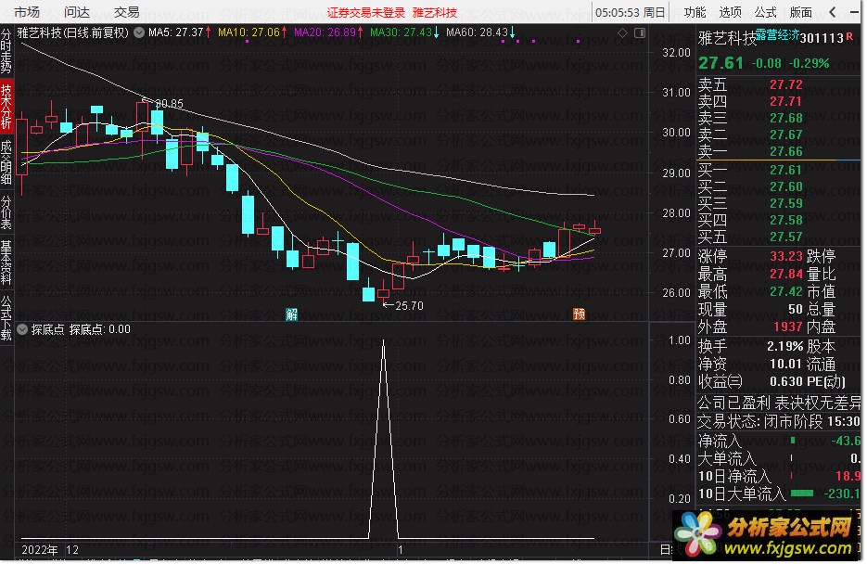Click the red R margin icon
The width and height of the screenshot is (867, 564).
[850, 36]
